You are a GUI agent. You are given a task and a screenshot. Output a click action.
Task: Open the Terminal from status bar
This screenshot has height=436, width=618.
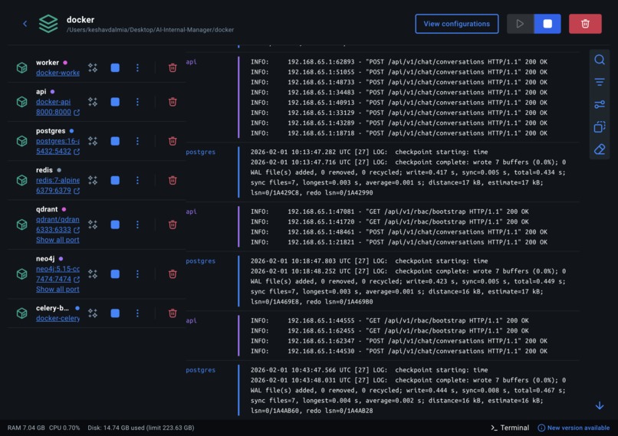point(510,428)
